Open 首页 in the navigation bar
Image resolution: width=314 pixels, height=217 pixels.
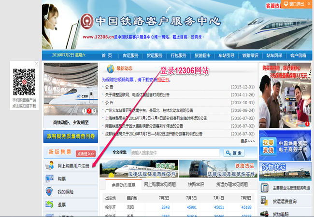pos(107,55)
